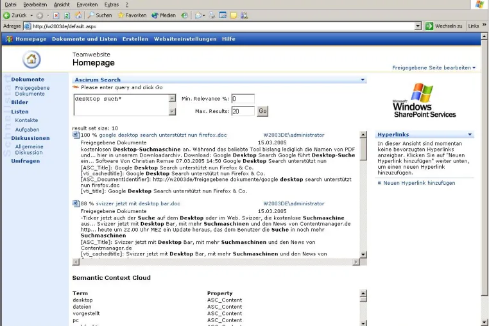Viewport: 489px width, 326px height.
Task: Open the Favoriten menu in menu bar
Action: 87,4
